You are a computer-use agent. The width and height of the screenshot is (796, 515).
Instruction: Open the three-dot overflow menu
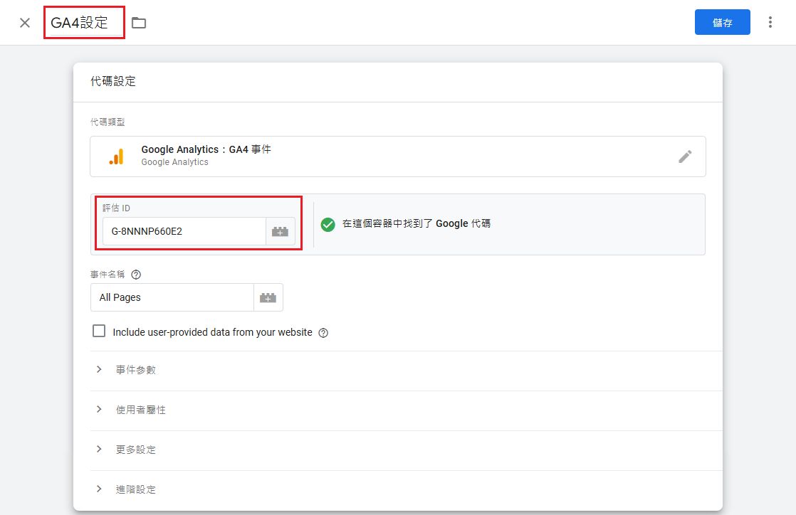click(771, 22)
